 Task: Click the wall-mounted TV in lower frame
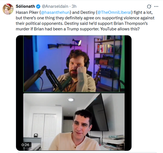coord(97,113)
